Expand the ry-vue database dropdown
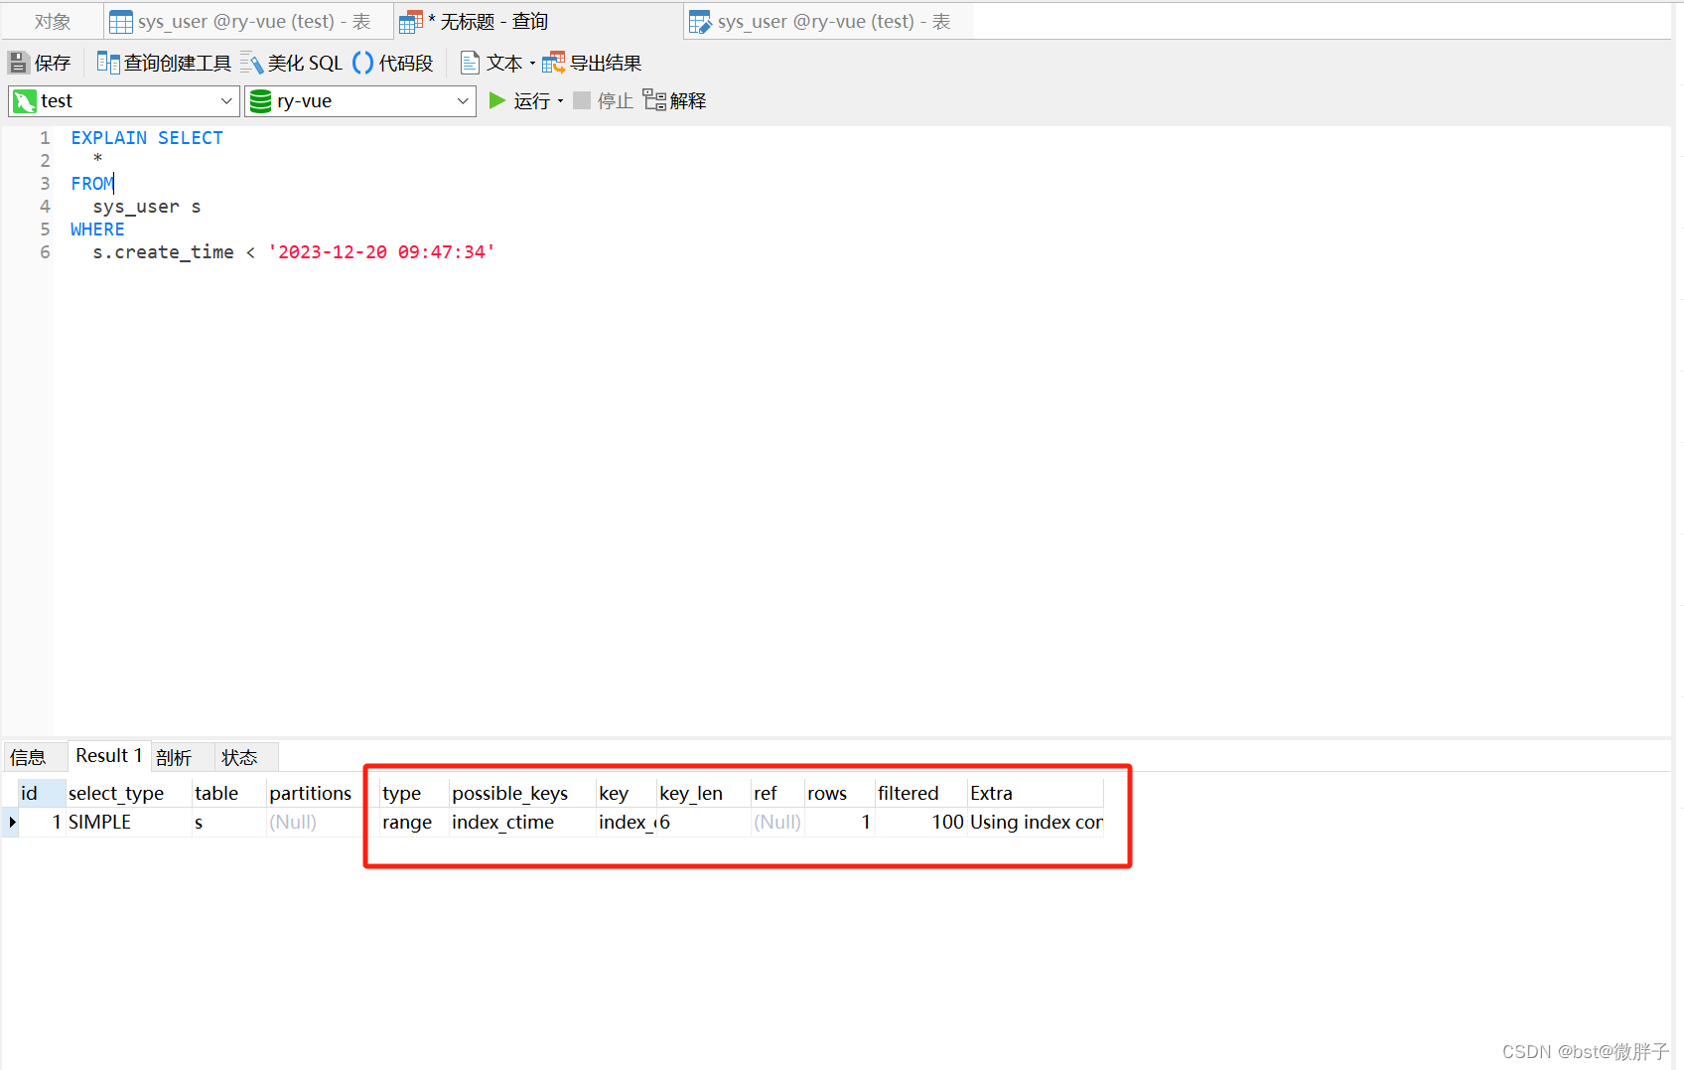The image size is (1684, 1070). tap(463, 100)
